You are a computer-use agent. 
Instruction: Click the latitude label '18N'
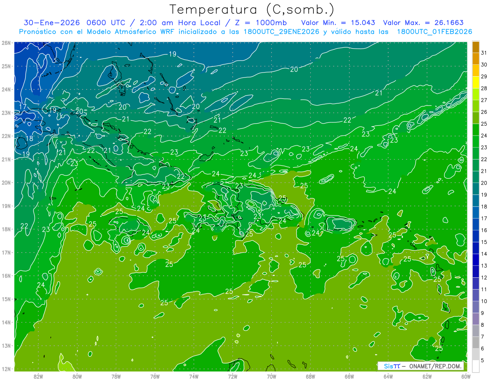6,229
